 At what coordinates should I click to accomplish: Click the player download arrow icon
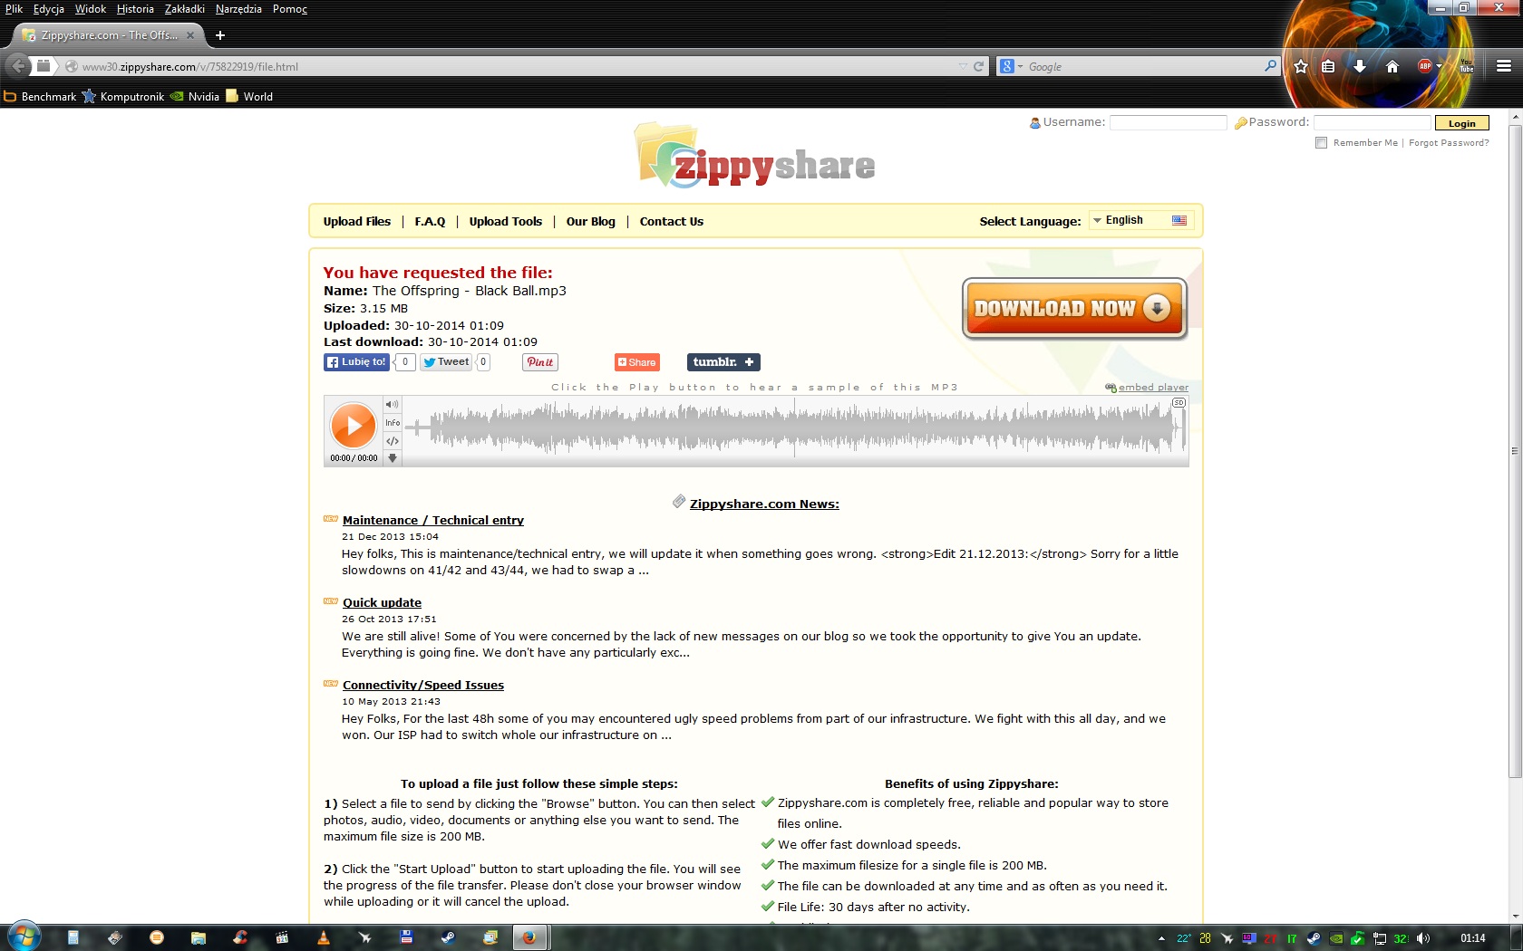(393, 457)
